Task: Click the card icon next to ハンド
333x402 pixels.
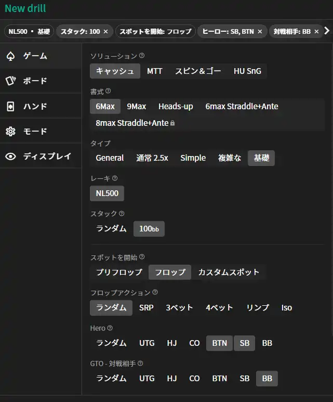Action: (x=10, y=107)
